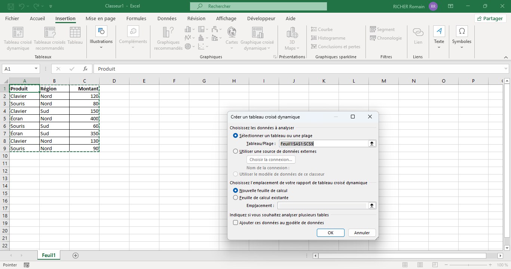The width and height of the screenshot is (511, 269).
Task: Click the Montant header cell
Action: point(85,89)
